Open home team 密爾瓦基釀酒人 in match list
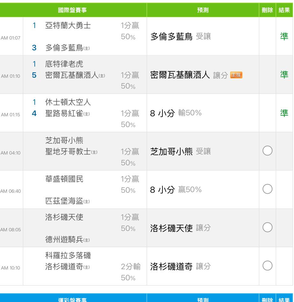294x302 pixels. (x=75, y=75)
